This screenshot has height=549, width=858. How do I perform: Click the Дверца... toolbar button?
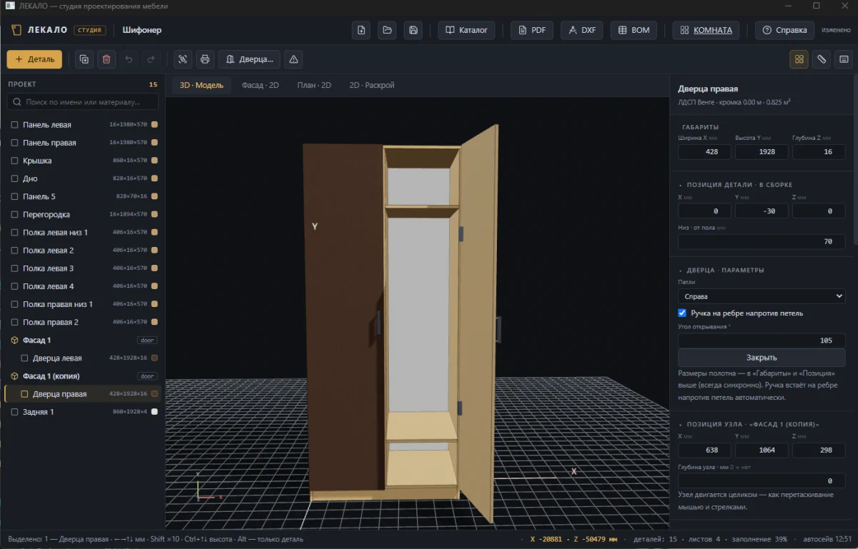(x=249, y=59)
